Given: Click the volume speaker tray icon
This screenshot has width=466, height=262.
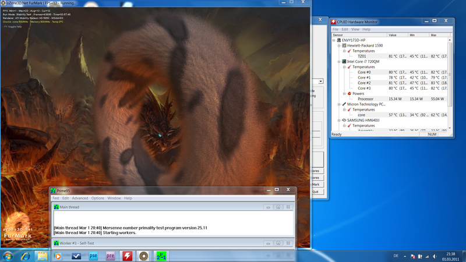Looking at the screenshot, I should click(435, 256).
